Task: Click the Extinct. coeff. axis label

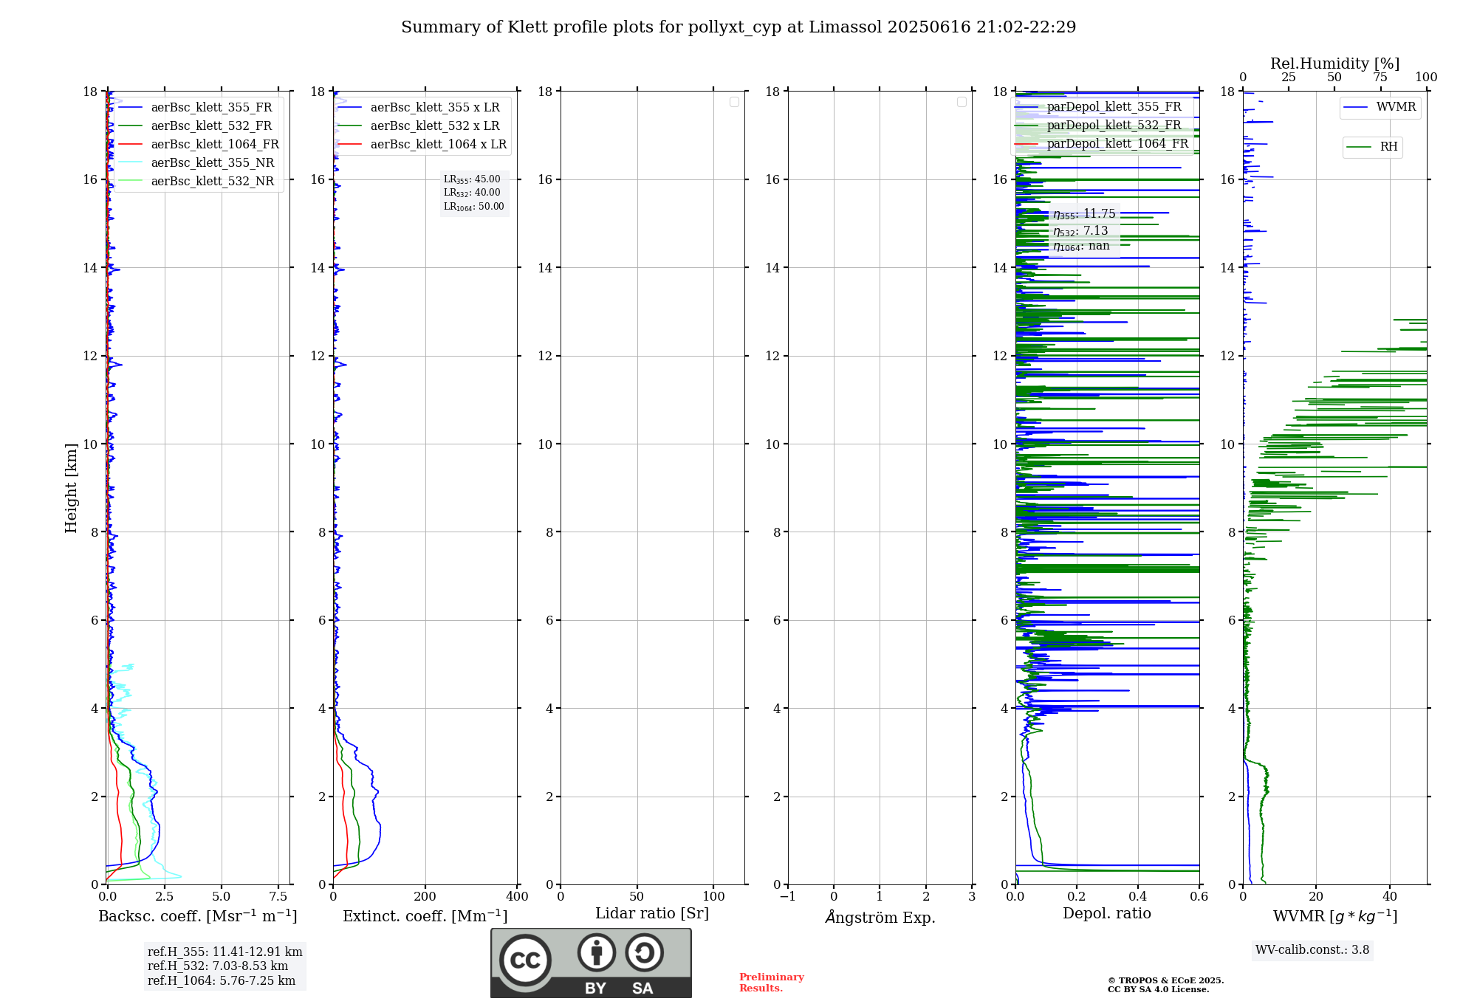Action: (x=425, y=916)
